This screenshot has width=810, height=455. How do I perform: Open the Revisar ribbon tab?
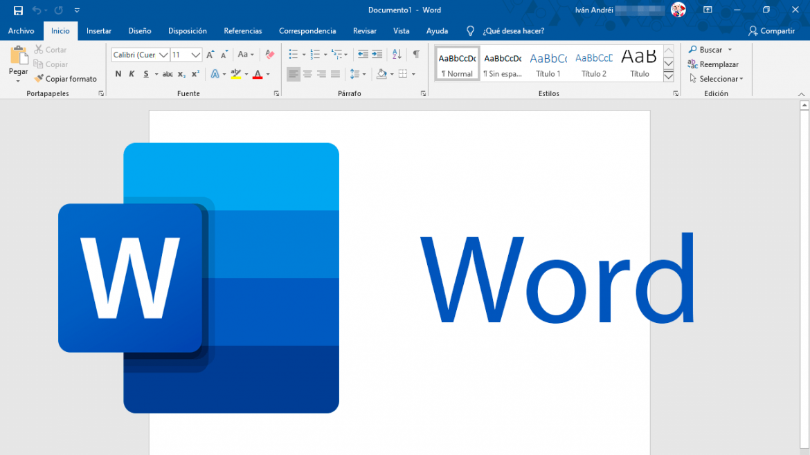click(x=365, y=30)
